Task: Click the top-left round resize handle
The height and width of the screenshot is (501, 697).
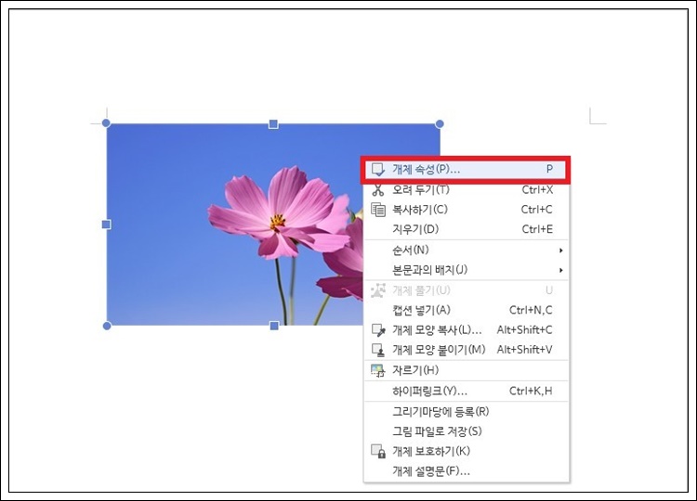Action: [x=106, y=122]
